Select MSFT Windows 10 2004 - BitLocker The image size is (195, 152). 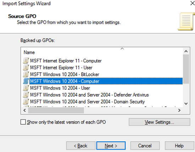click(x=65, y=74)
